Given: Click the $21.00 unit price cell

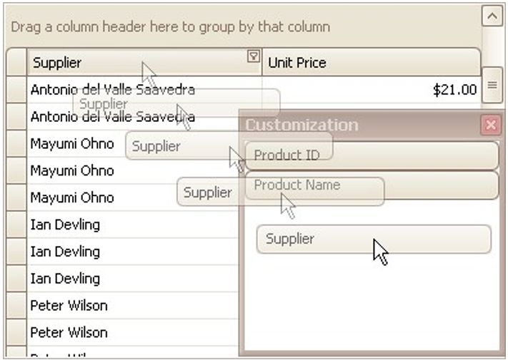Looking at the screenshot, I should click(x=455, y=90).
